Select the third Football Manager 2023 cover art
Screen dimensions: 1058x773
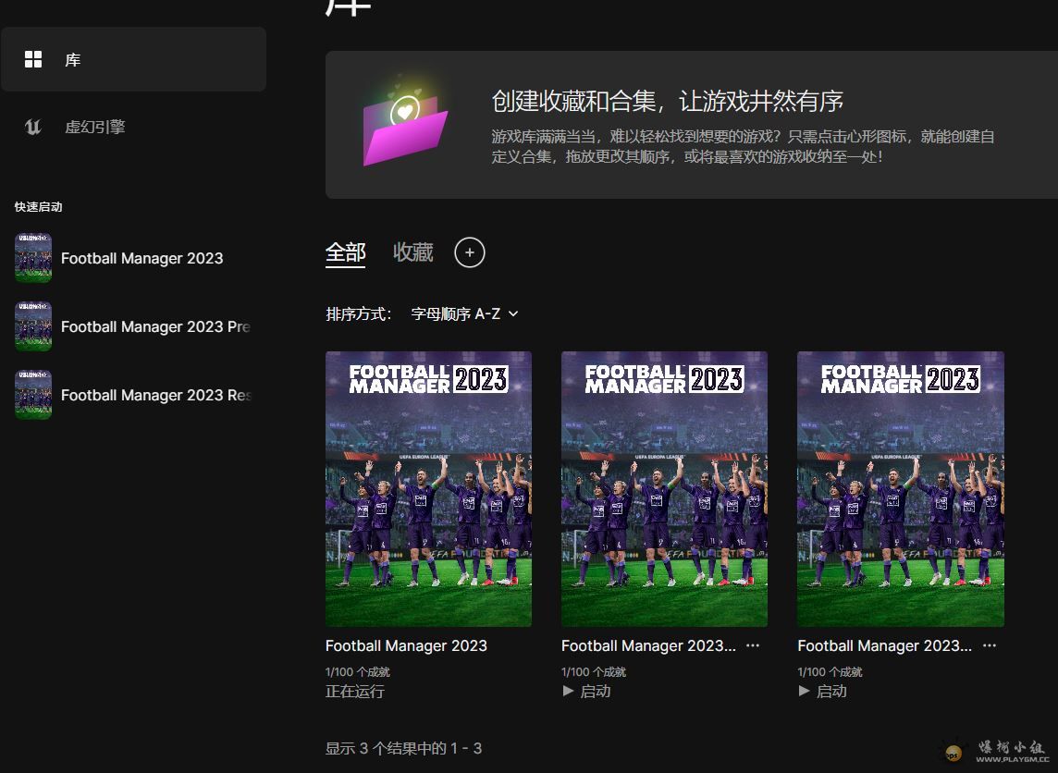(x=900, y=488)
